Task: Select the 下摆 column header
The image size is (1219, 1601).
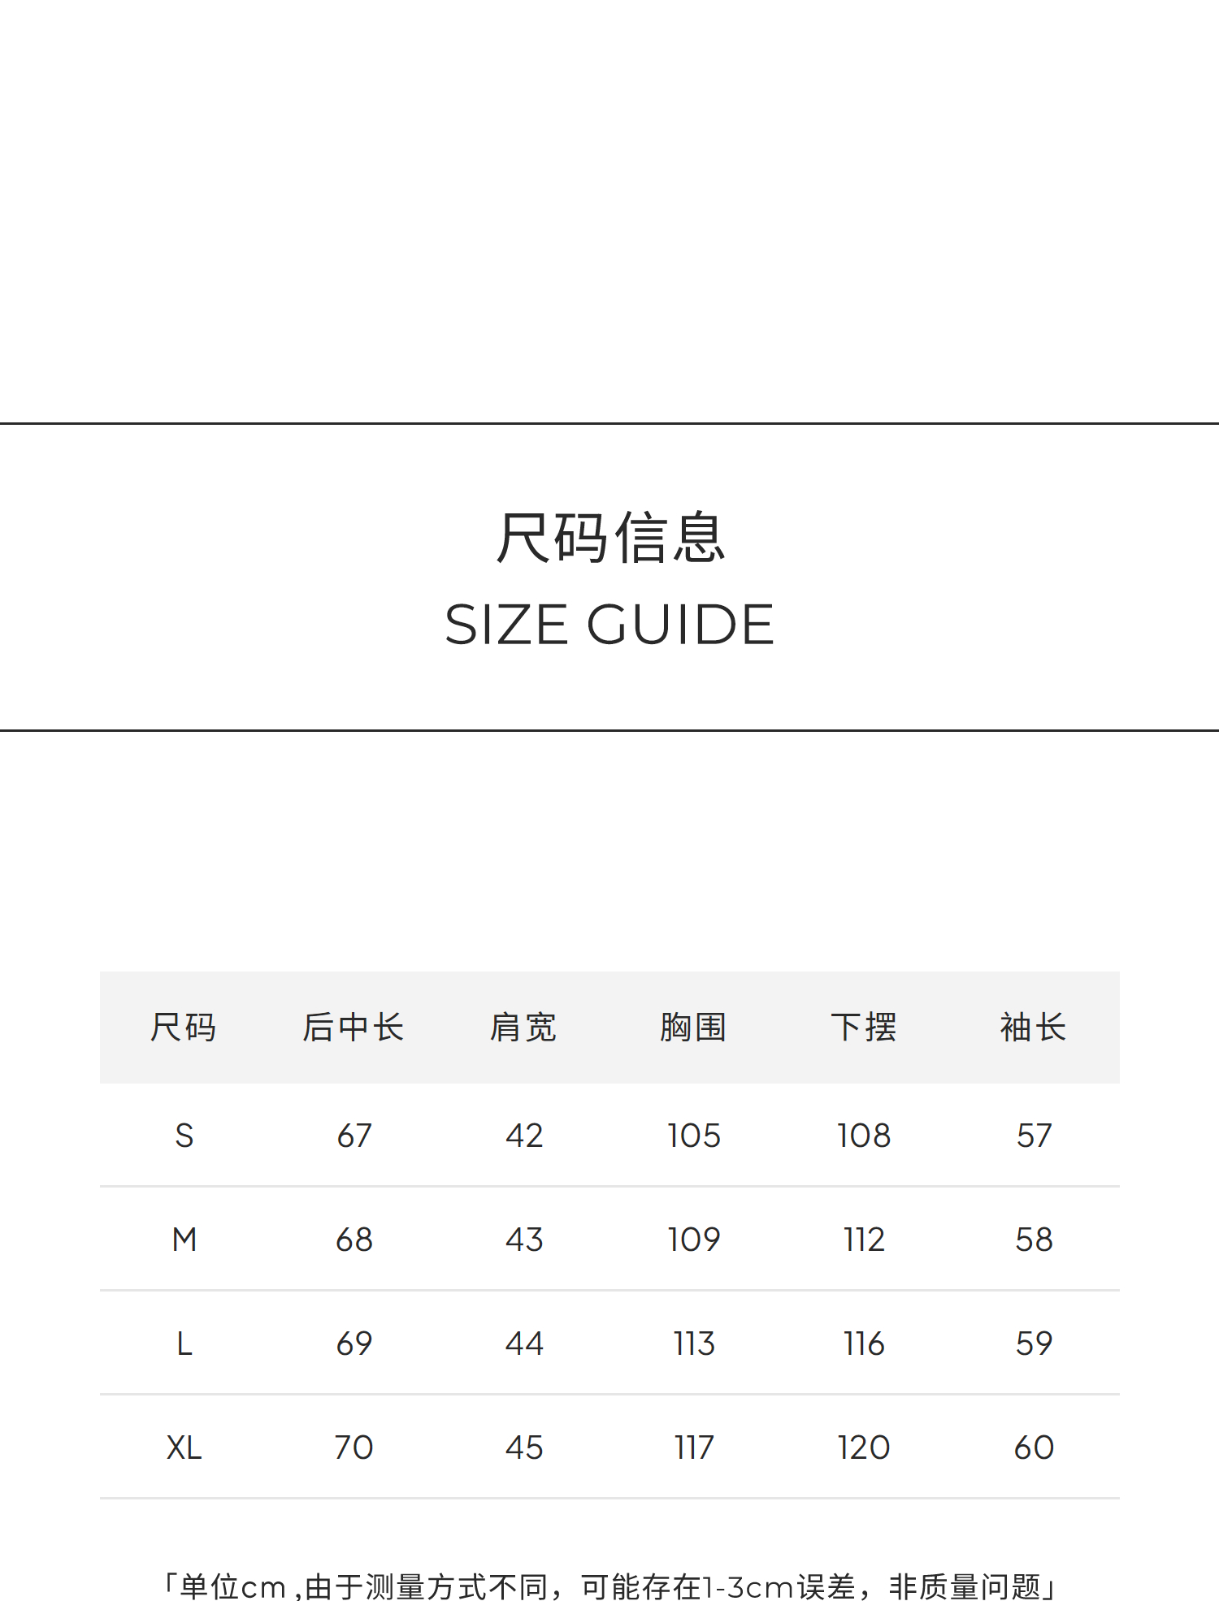Action: (x=863, y=1028)
